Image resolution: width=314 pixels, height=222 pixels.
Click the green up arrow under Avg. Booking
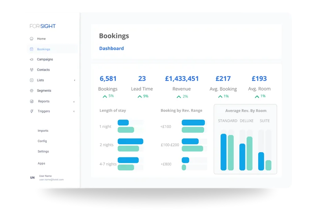tap(220, 96)
